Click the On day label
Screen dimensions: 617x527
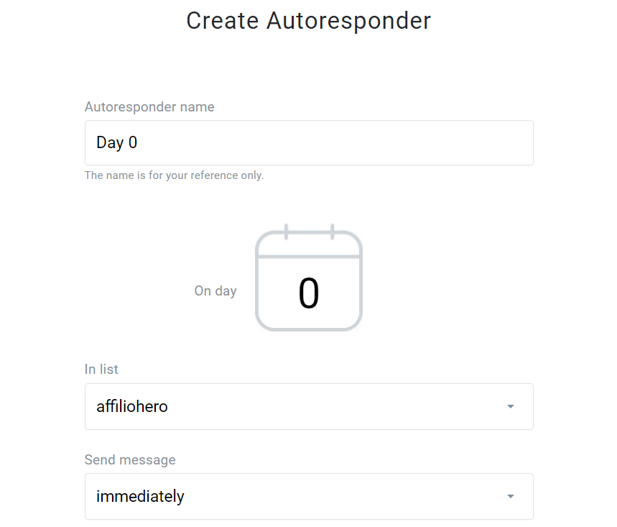[215, 290]
